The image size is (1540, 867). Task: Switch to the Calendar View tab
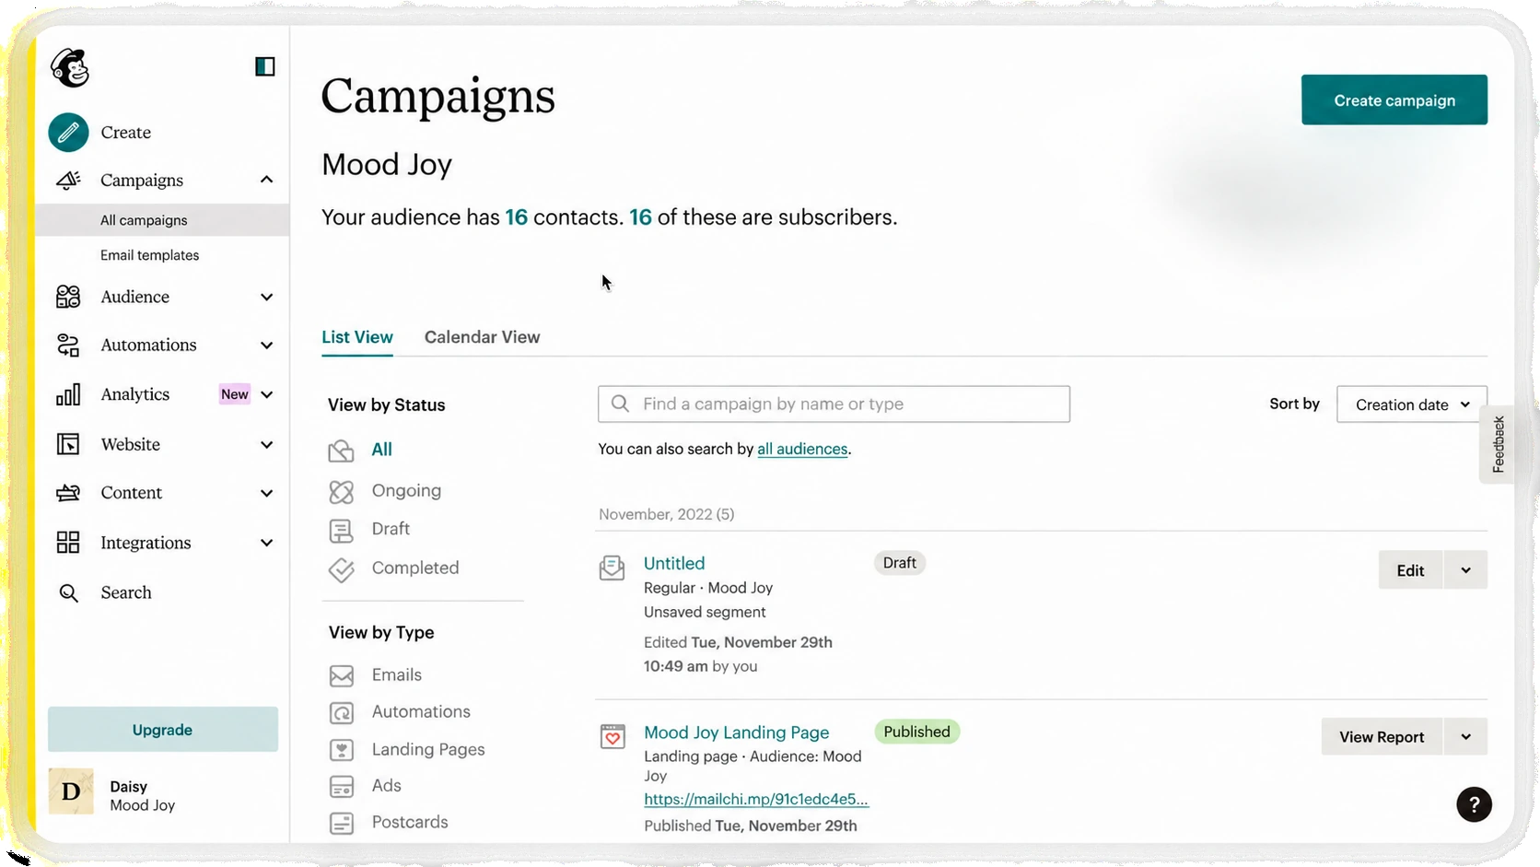click(x=482, y=337)
